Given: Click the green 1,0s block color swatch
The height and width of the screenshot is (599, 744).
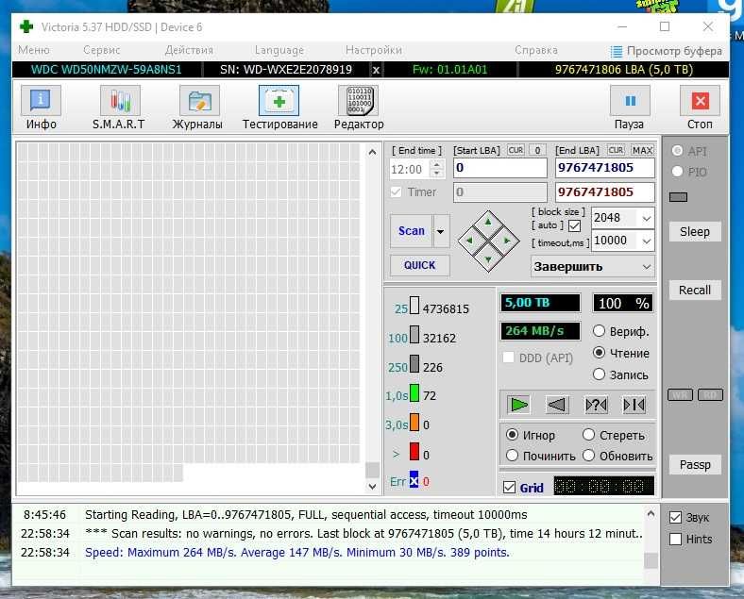Looking at the screenshot, I should pyautogui.click(x=414, y=393).
